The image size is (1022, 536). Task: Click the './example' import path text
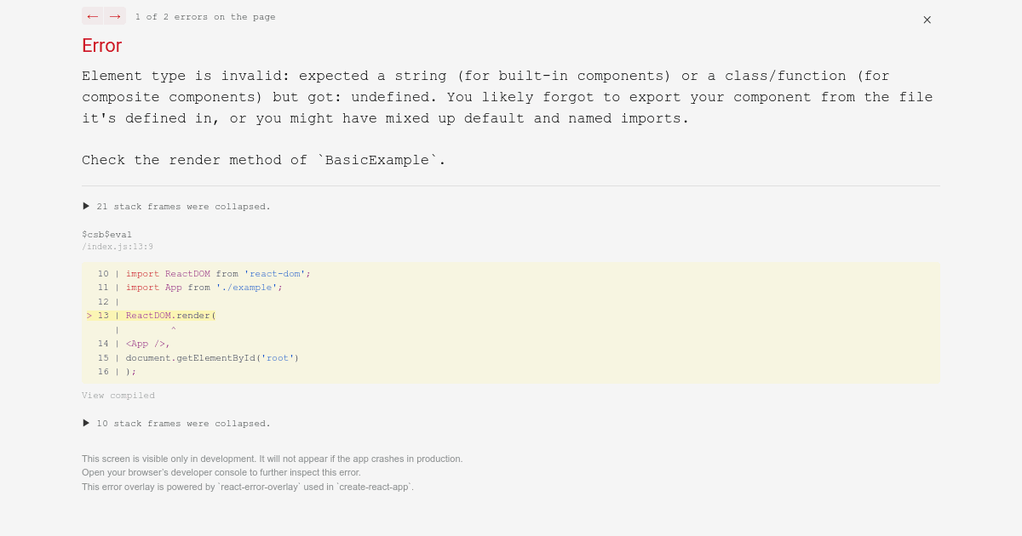(x=248, y=287)
